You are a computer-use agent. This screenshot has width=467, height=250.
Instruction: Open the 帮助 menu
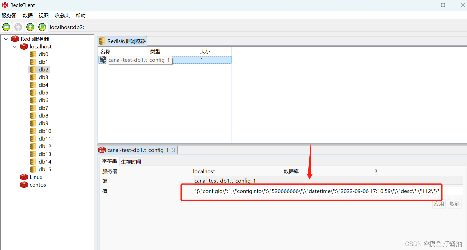click(x=81, y=16)
